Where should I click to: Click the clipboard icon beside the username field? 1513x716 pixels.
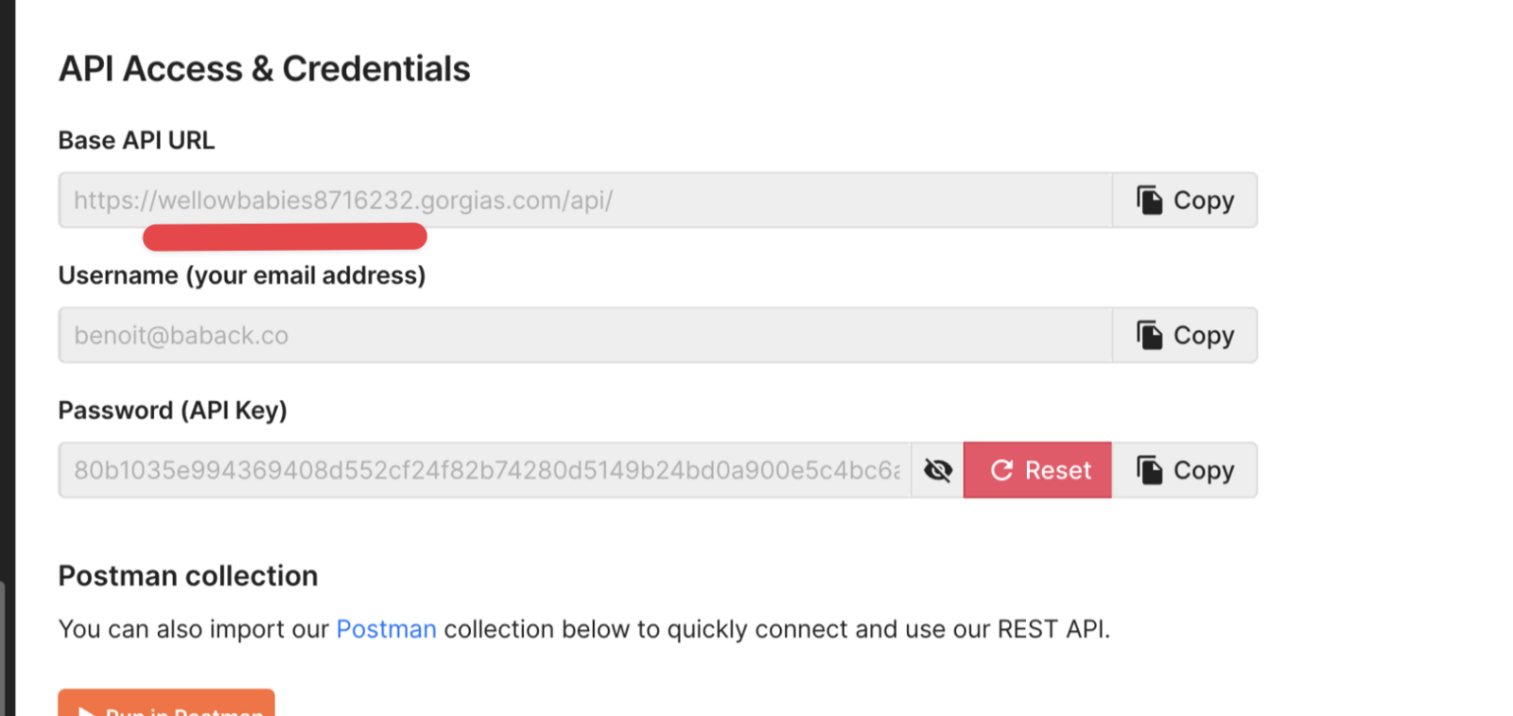tap(1149, 335)
